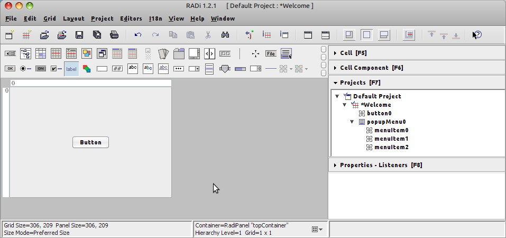Open the Editors menu

131,19
